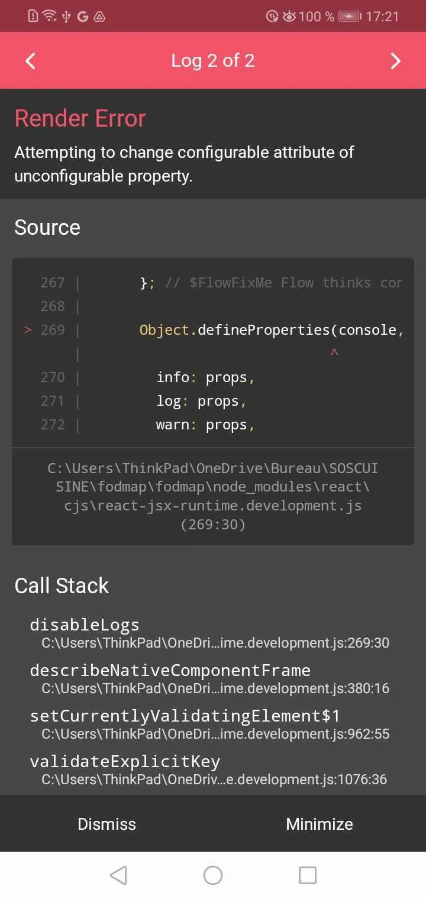
Task: Open recent apps square button
Action: pyautogui.click(x=307, y=875)
